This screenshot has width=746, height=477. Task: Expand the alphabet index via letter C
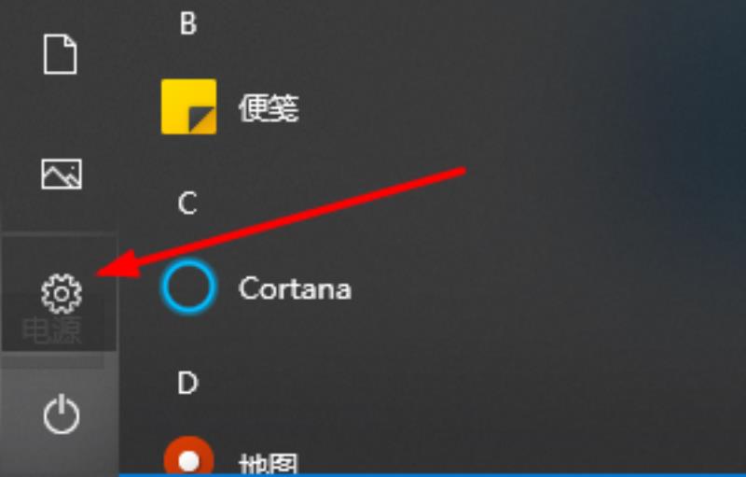pyautogui.click(x=187, y=203)
